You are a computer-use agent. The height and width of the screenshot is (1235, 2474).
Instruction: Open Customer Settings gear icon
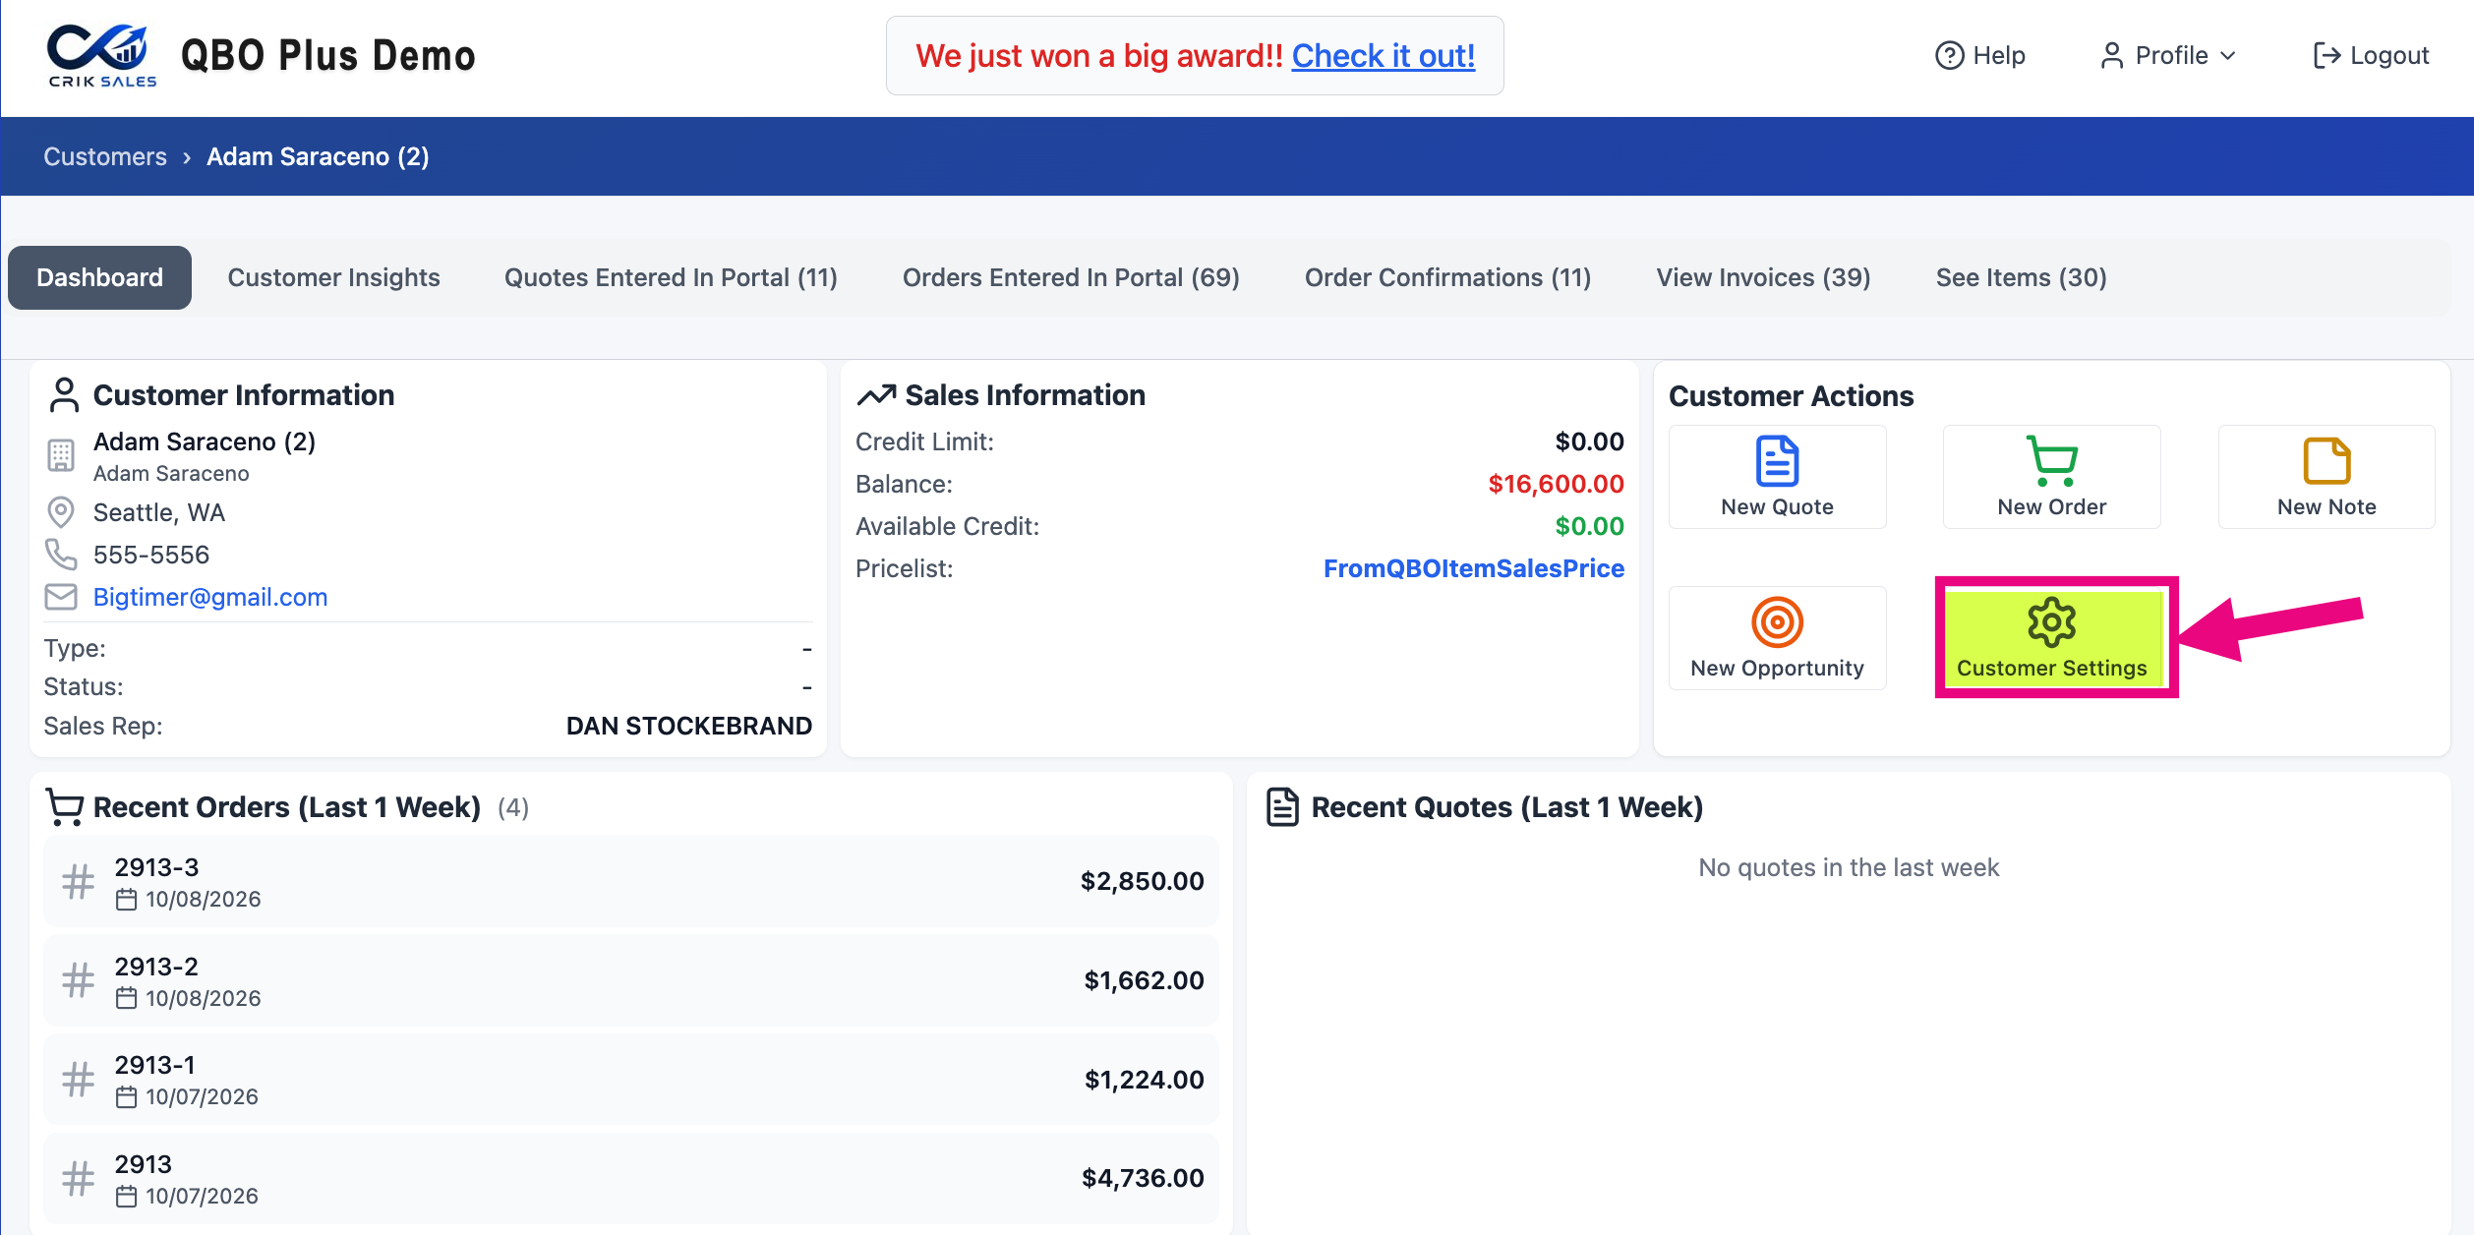(2051, 622)
